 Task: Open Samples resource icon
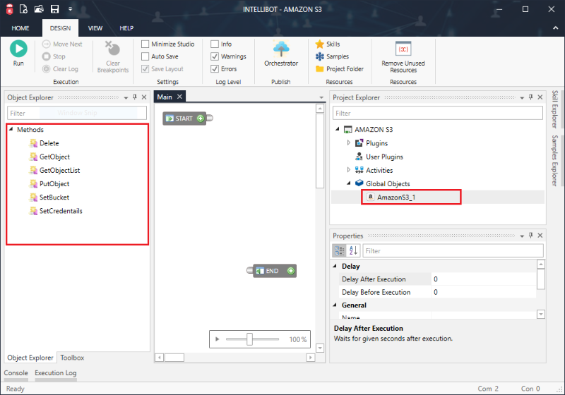(320, 56)
